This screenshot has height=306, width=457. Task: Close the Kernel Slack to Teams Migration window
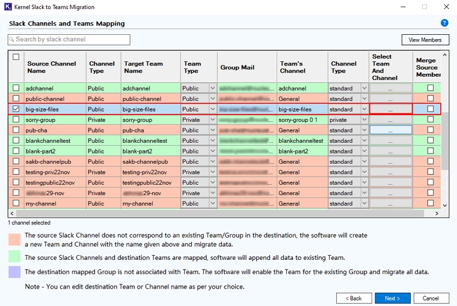(446, 7)
